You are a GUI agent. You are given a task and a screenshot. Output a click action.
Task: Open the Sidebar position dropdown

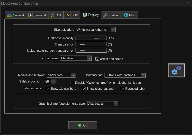[x=50, y=81]
